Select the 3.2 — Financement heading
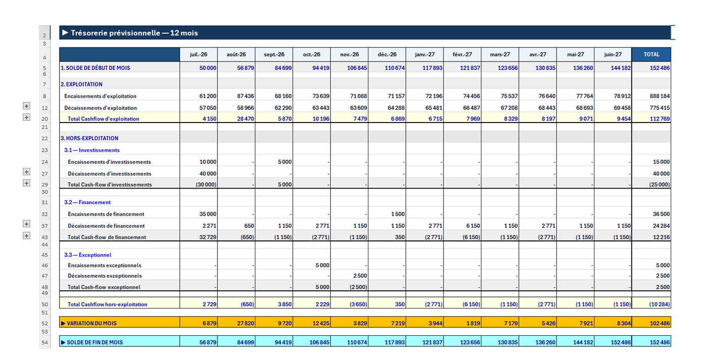This screenshot has height=363, width=706. click(87, 202)
